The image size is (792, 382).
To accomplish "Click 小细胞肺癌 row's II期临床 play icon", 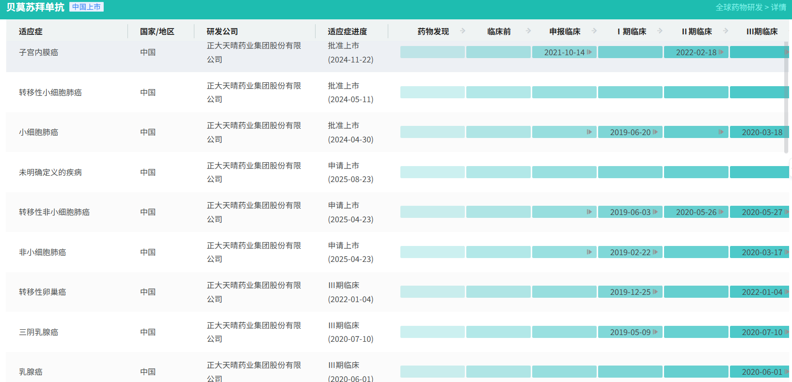I will (721, 132).
